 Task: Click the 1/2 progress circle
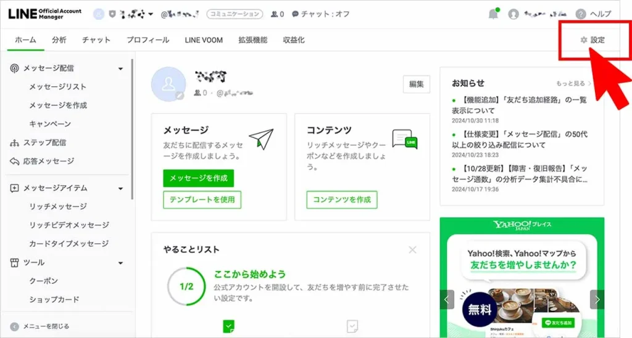(186, 286)
